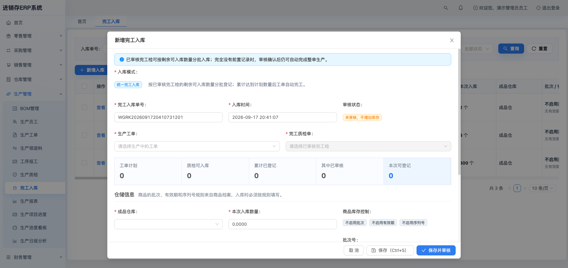Viewport: 568px width, 268px height.
Task: Click the 工序报工 icon
Action: coord(15,161)
